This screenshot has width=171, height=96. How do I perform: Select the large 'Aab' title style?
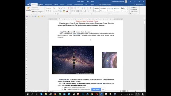coord(123,9)
